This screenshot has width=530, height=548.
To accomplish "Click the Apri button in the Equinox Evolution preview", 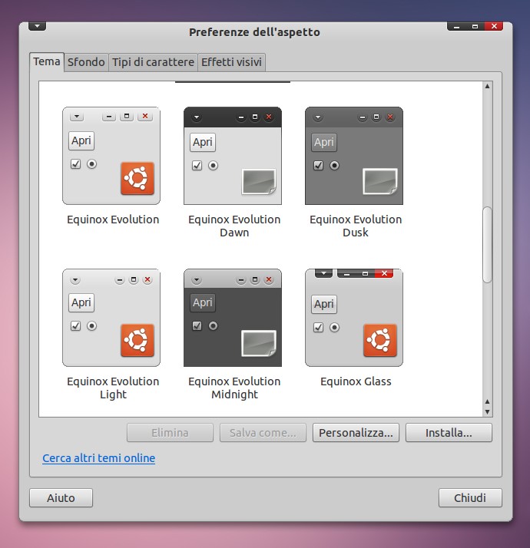I will [81, 140].
